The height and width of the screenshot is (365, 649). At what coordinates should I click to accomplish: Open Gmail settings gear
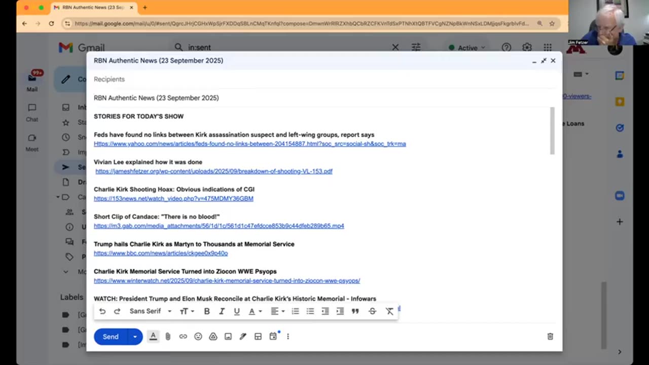click(x=527, y=48)
